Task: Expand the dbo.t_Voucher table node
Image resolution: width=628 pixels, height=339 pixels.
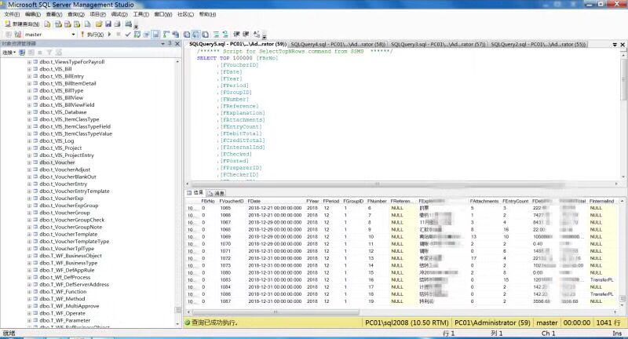Action: click(x=28, y=162)
